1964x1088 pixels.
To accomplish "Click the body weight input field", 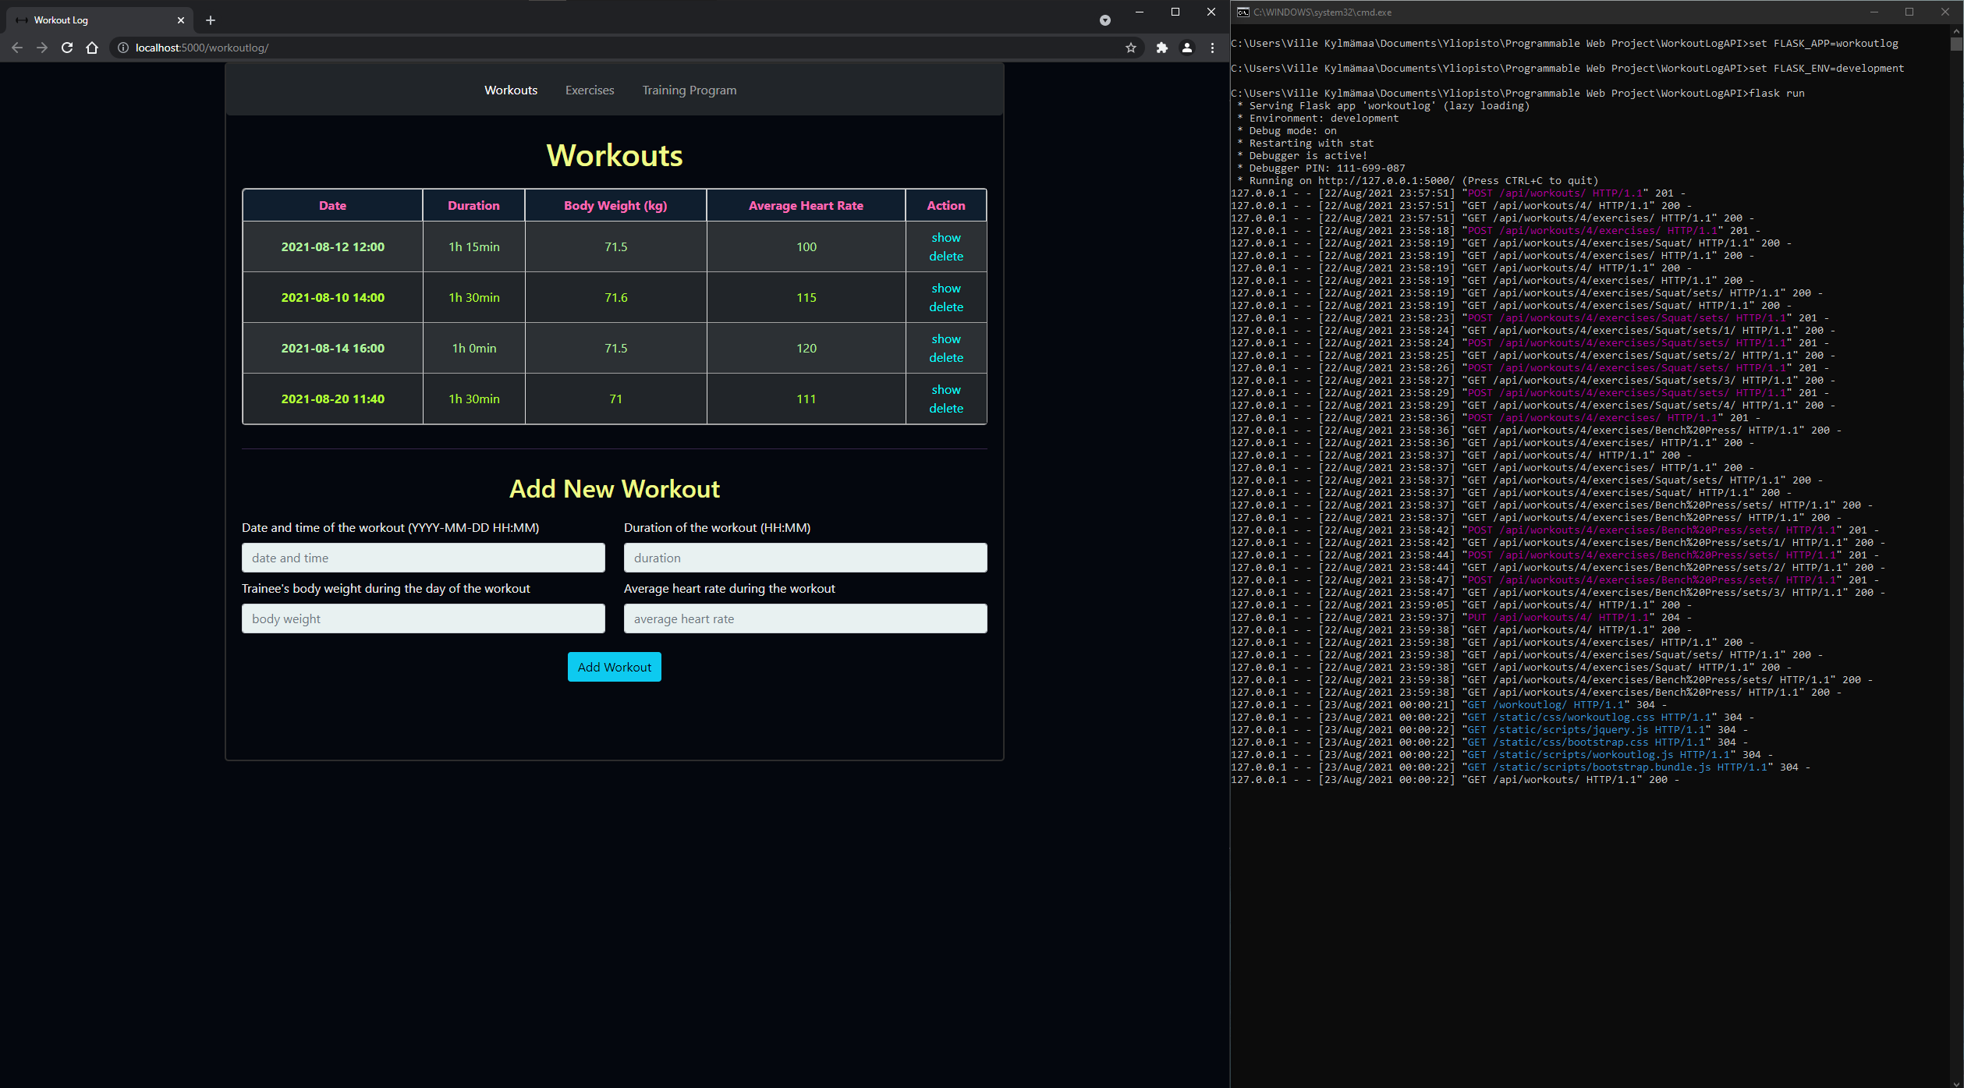I will click(422, 619).
